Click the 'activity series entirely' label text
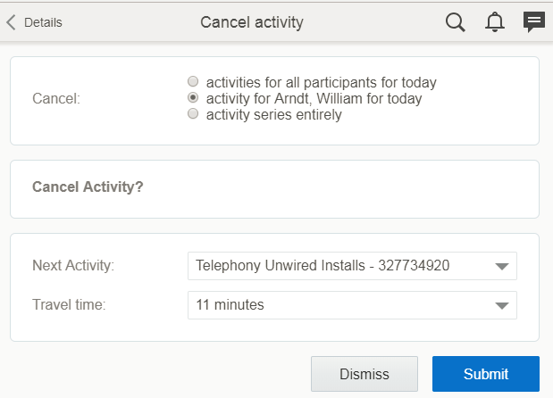The width and height of the screenshot is (553, 398). click(x=273, y=114)
